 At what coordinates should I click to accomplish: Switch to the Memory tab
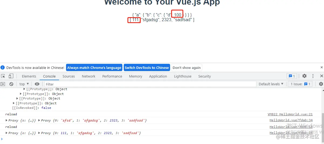pos(136,76)
